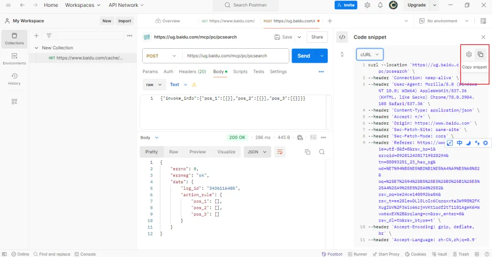The height and width of the screenshot is (257, 492).
Task: Open the cURL language dropdown
Action: (x=369, y=55)
